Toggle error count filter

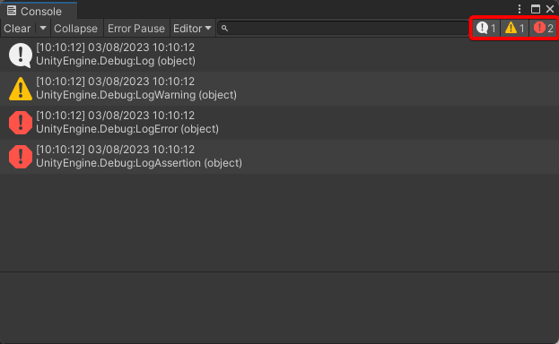543,28
